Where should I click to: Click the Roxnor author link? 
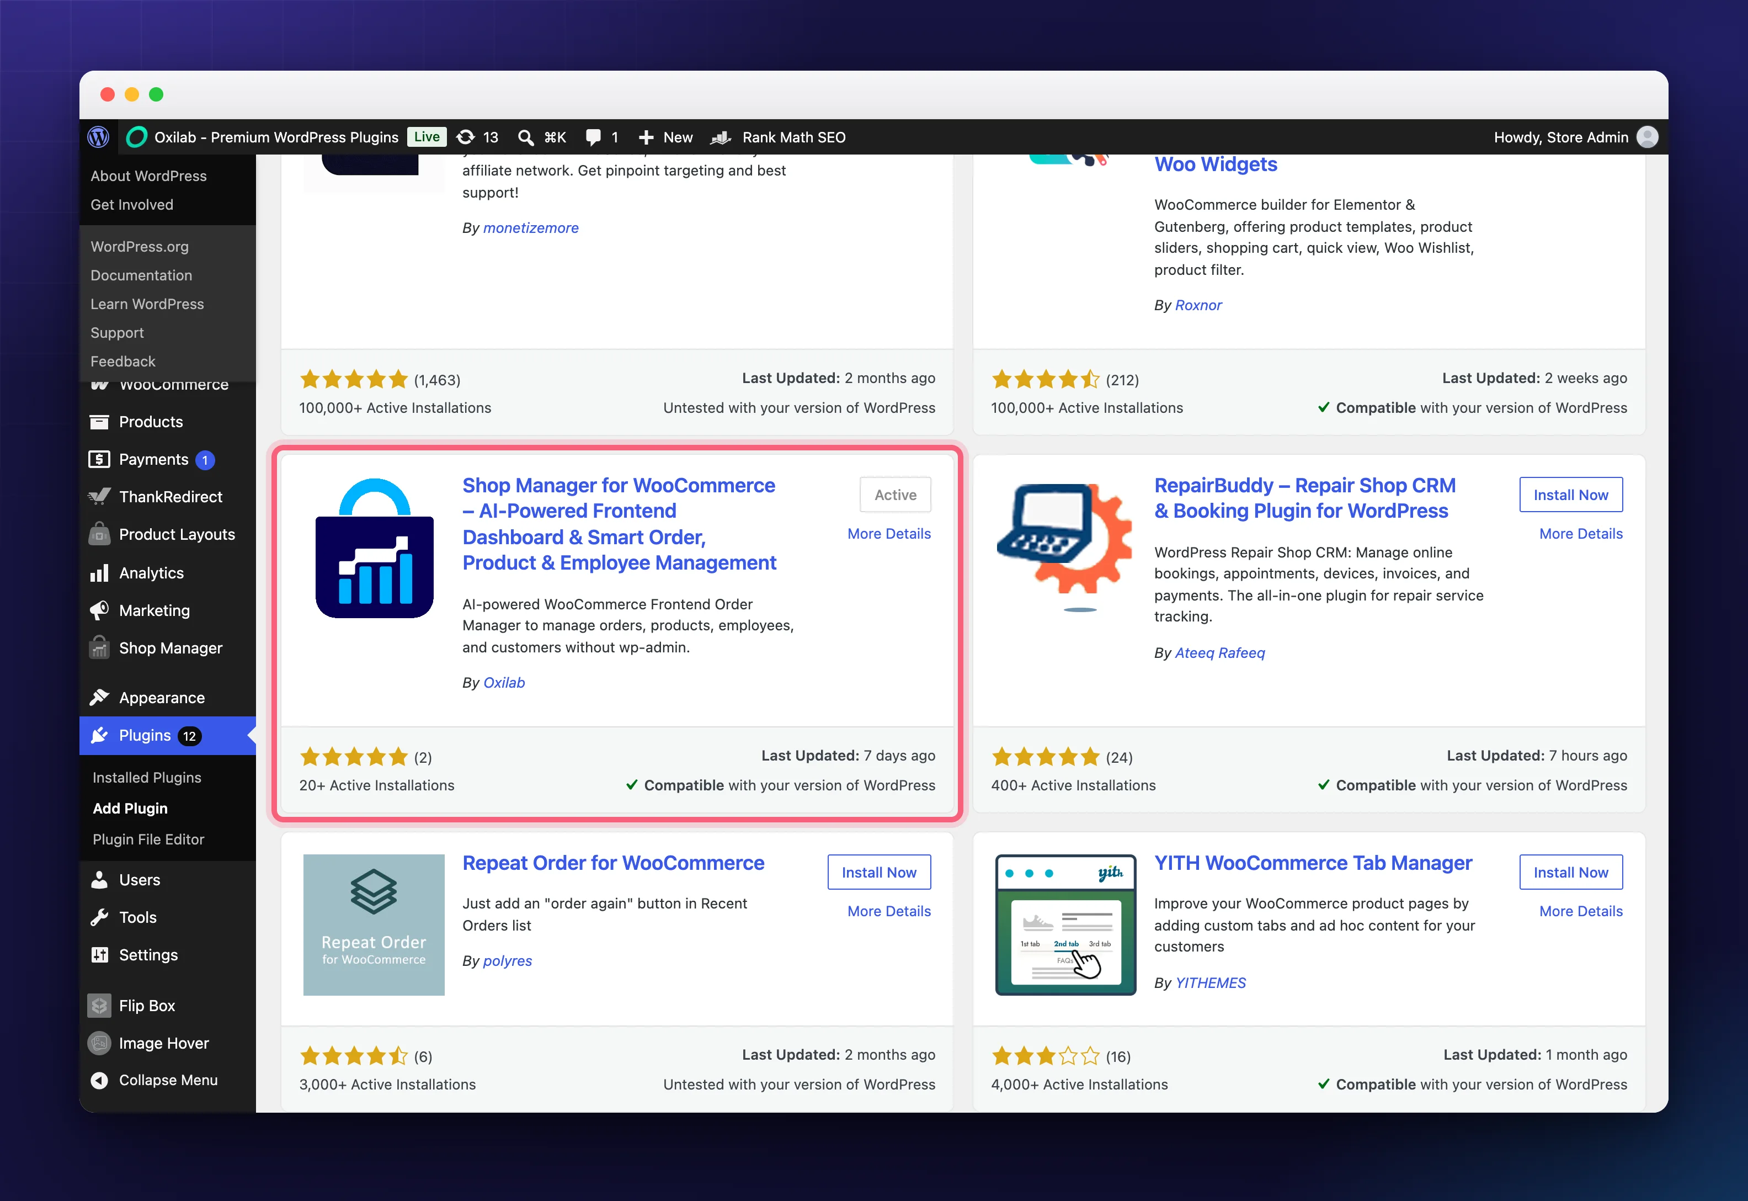[1198, 305]
